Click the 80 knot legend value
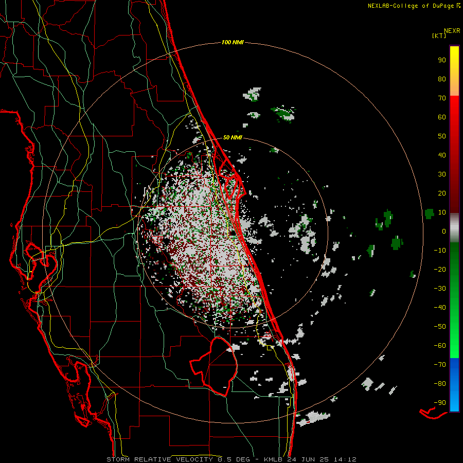The width and height of the screenshot is (463, 463). click(442, 79)
